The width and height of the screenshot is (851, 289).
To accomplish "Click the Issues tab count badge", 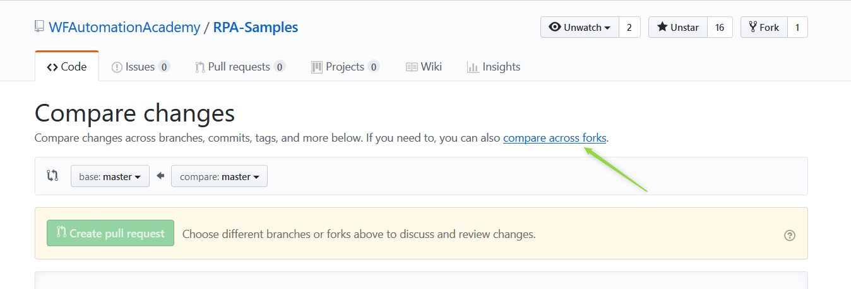I will pyautogui.click(x=164, y=67).
